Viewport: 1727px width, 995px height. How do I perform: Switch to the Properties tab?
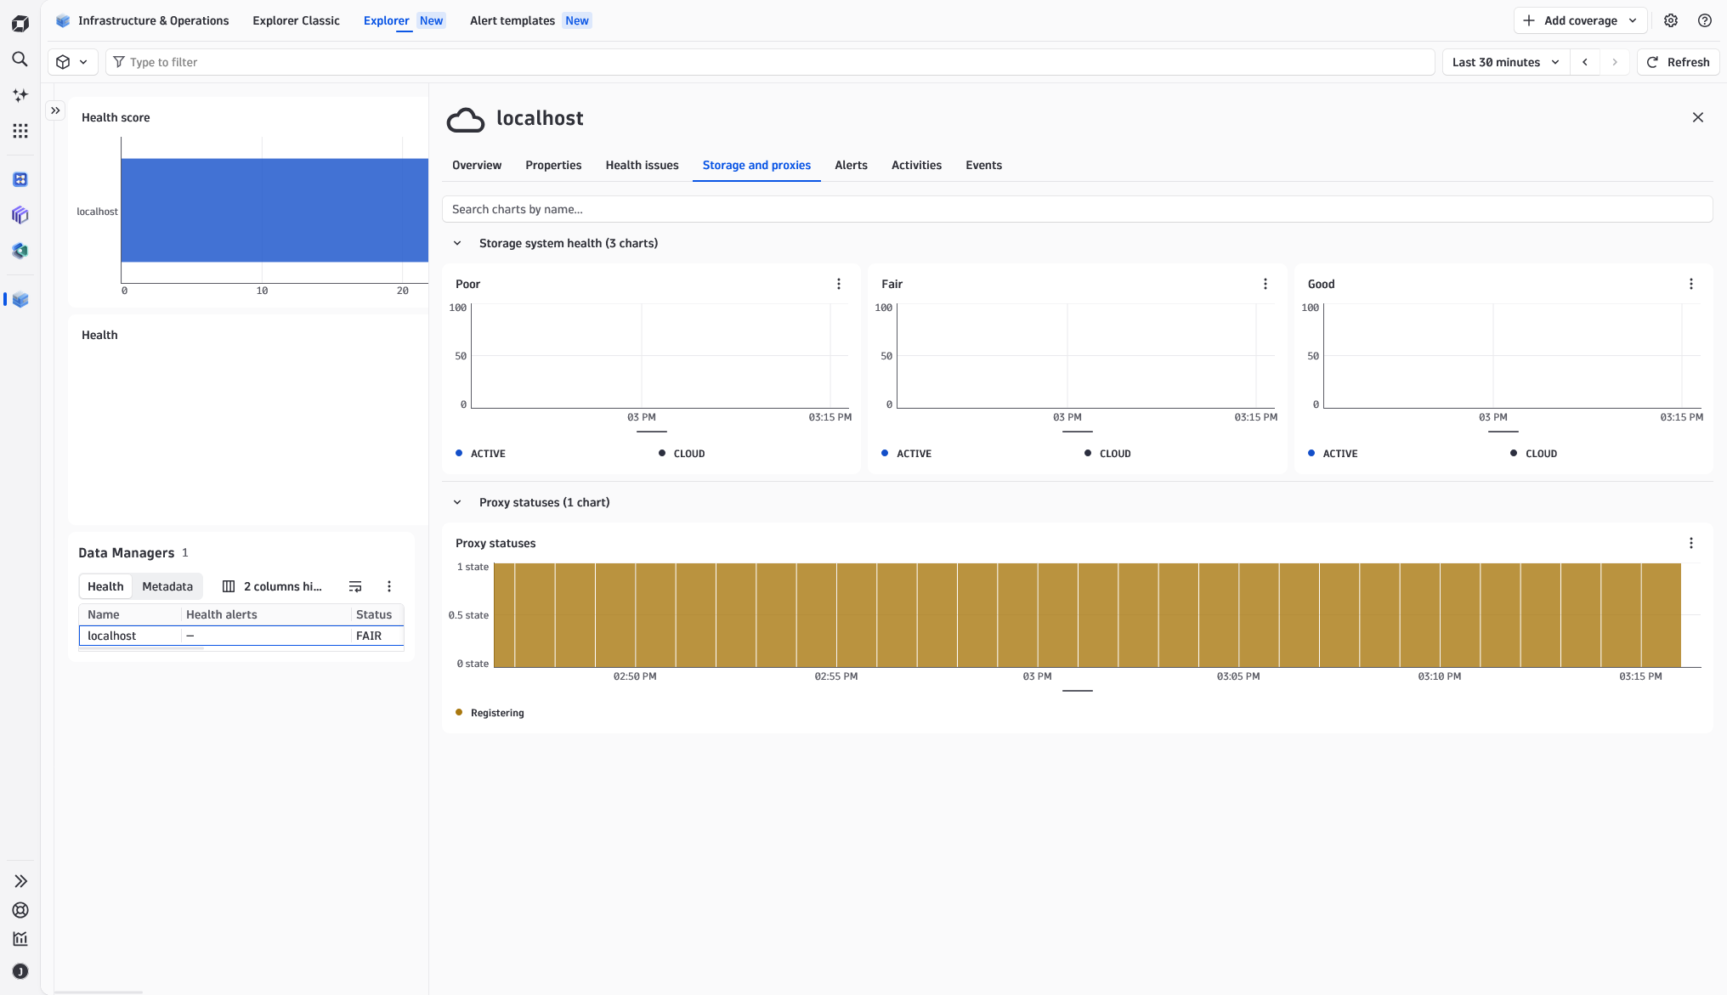tap(553, 165)
